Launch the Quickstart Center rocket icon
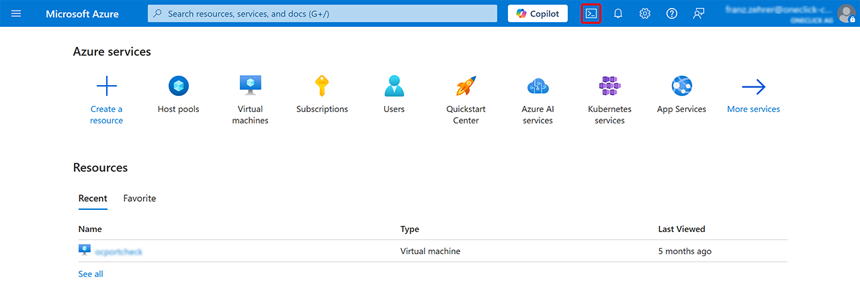Viewport: 860px width, 291px height. (466, 86)
